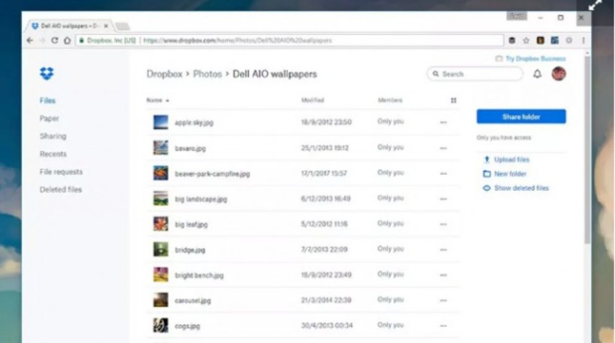Navigate to Photos breadcrumb
The width and height of the screenshot is (615, 343).
[x=207, y=74]
